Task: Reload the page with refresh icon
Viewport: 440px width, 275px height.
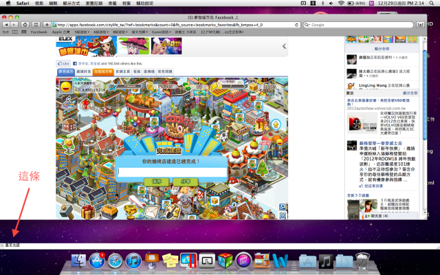Action: click(x=296, y=25)
